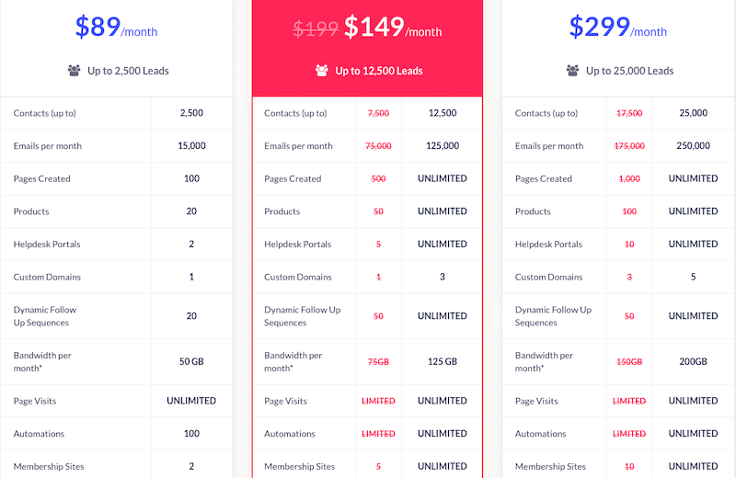Screen dimensions: 736x478
Task: Click the crossed-out $199 price
Action: [x=316, y=29]
